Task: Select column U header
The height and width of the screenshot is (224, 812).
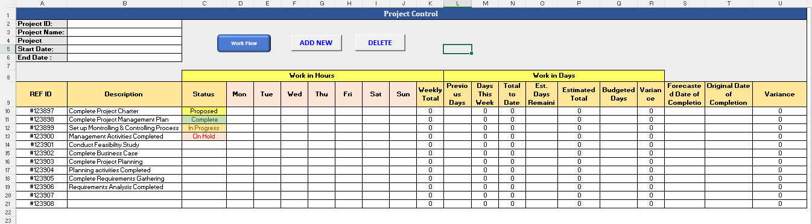Action: [779, 4]
